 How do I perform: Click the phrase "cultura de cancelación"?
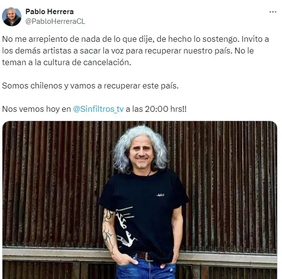pos(87,63)
